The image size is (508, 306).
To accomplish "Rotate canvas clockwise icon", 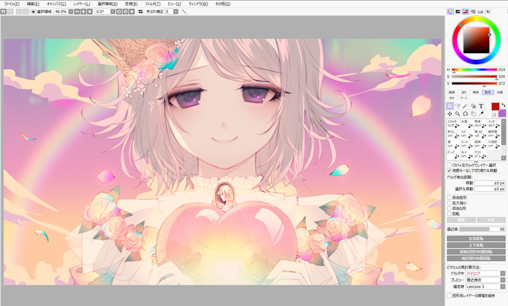I will click(x=125, y=12).
